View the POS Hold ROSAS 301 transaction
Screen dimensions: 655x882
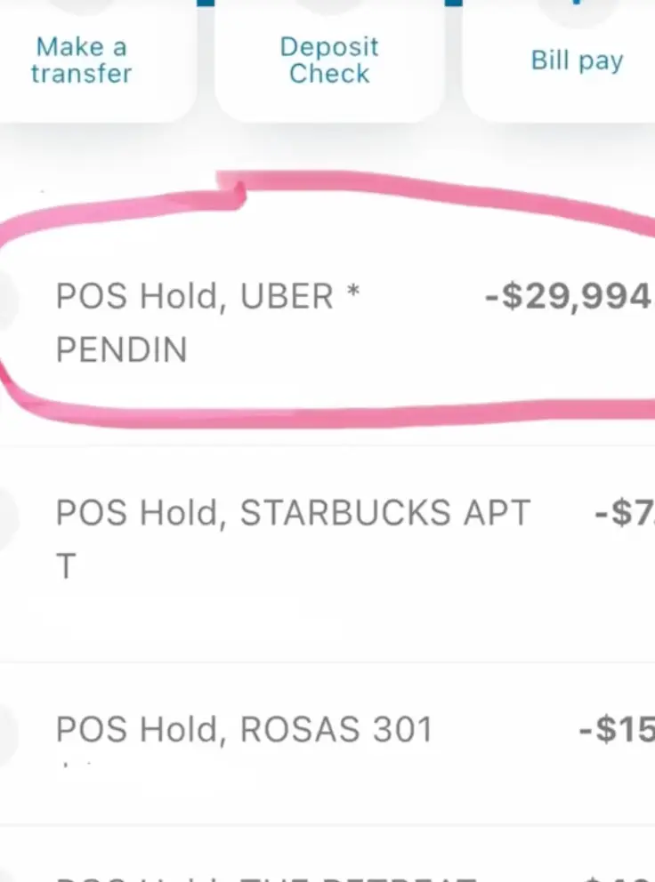point(244,730)
